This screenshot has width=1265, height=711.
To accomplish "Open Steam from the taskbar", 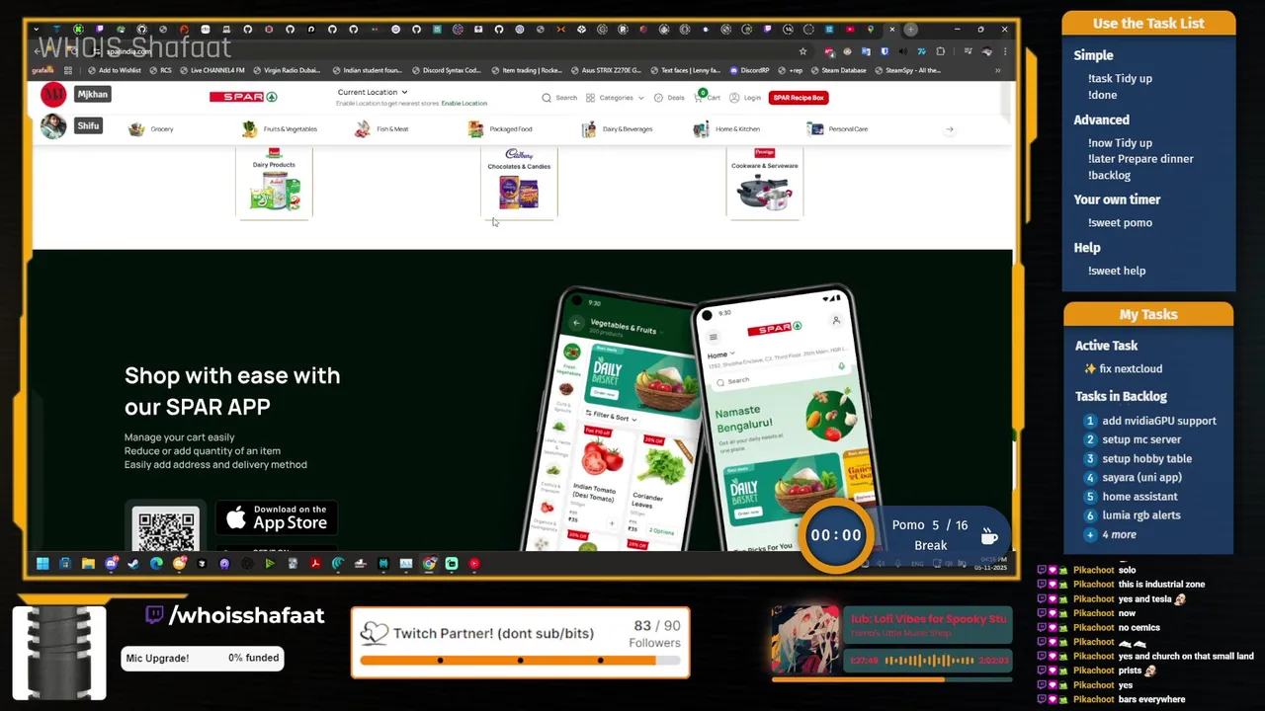I will [x=133, y=564].
